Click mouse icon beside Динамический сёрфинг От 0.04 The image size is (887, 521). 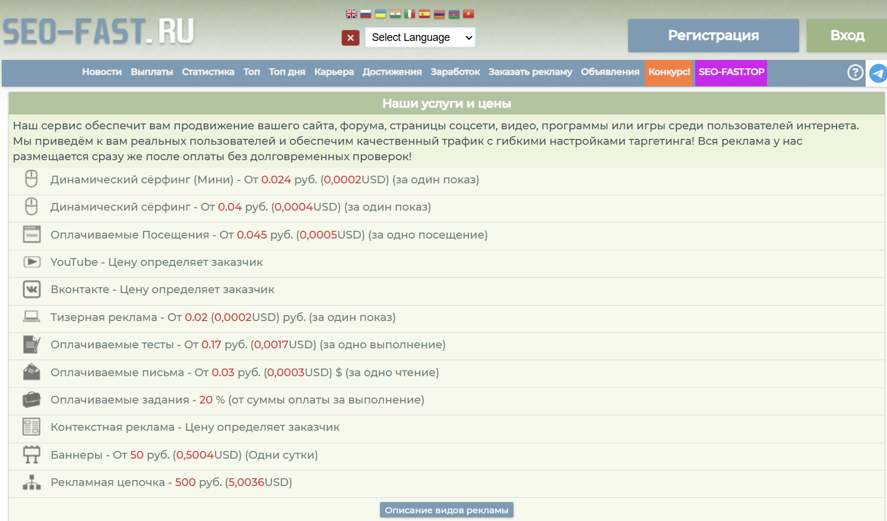(x=31, y=206)
